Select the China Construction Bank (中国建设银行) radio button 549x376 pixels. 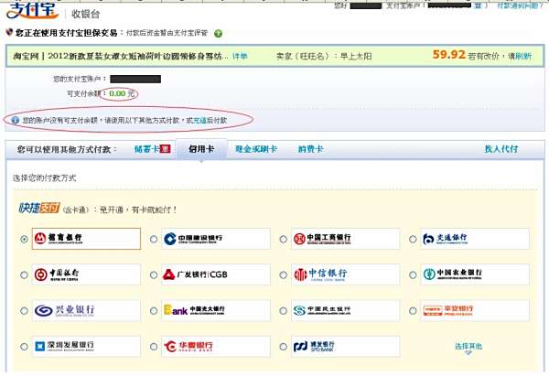click(154, 239)
